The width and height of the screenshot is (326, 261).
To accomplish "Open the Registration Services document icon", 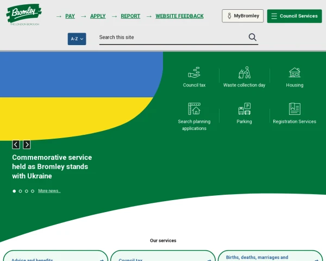I will [x=294, y=109].
